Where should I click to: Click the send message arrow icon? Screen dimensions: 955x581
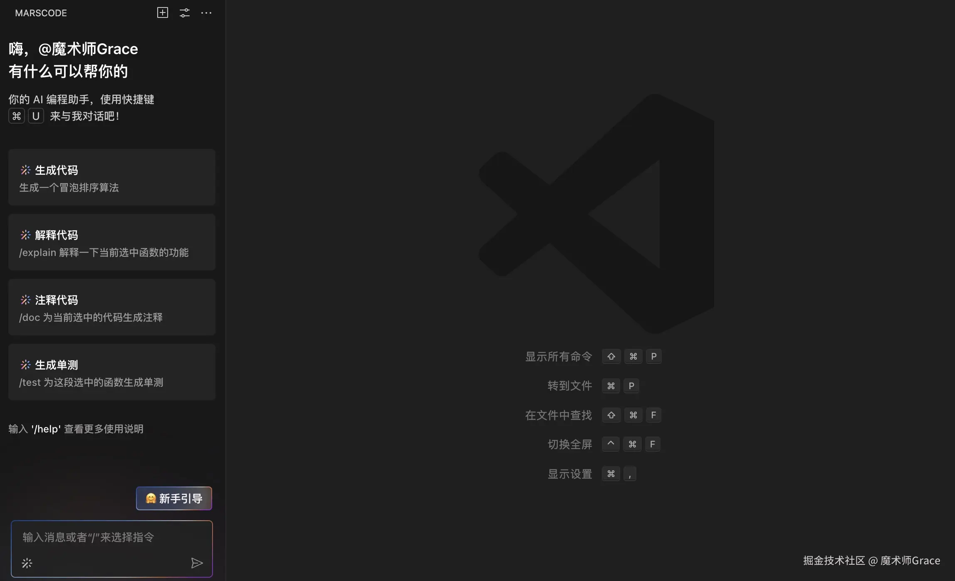197,563
